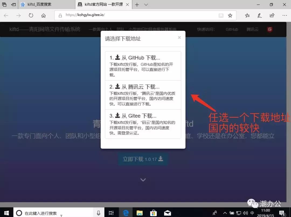
Task: Open the tab list dropdown chevron
Action: pyautogui.click(x=146, y=5)
